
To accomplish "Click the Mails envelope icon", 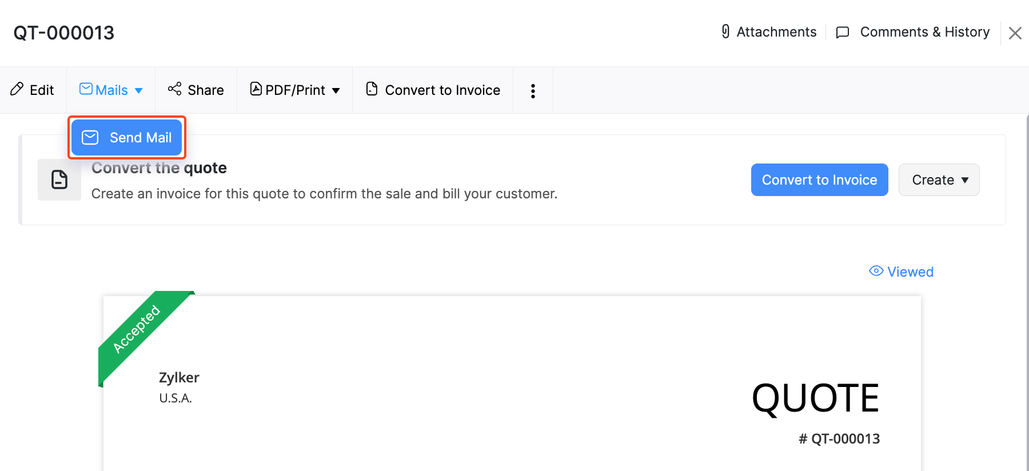I will pyautogui.click(x=86, y=89).
